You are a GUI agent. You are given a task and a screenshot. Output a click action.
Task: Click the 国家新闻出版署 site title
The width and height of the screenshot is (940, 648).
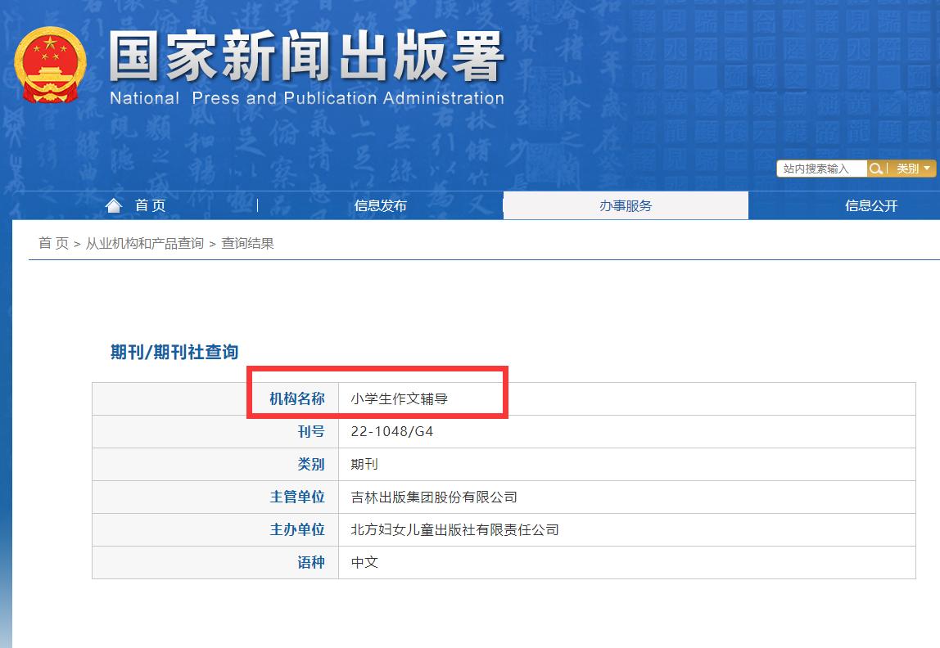(306, 56)
